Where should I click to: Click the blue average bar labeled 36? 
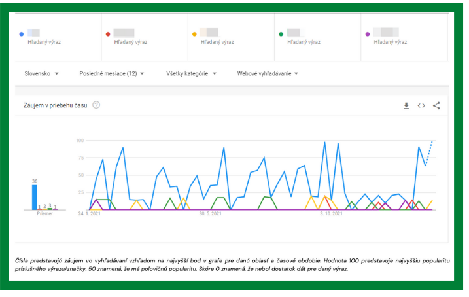click(35, 198)
